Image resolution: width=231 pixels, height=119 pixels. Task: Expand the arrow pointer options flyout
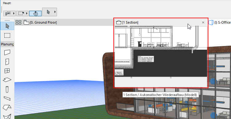(55, 12)
